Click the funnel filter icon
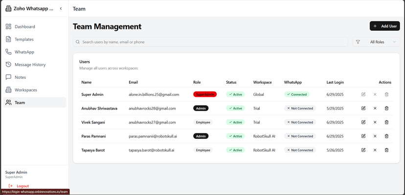Screen dimensions: 405x195 [358, 42]
